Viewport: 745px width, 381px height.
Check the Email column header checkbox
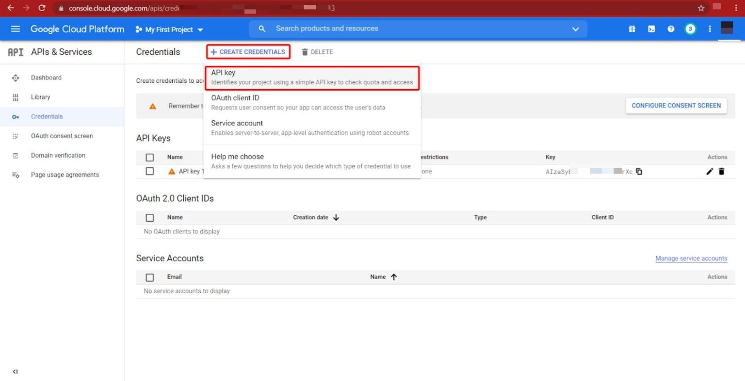[149, 277]
